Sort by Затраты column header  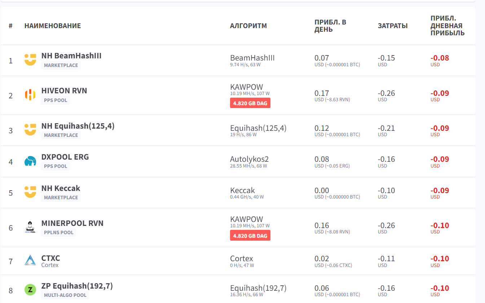tap(393, 26)
